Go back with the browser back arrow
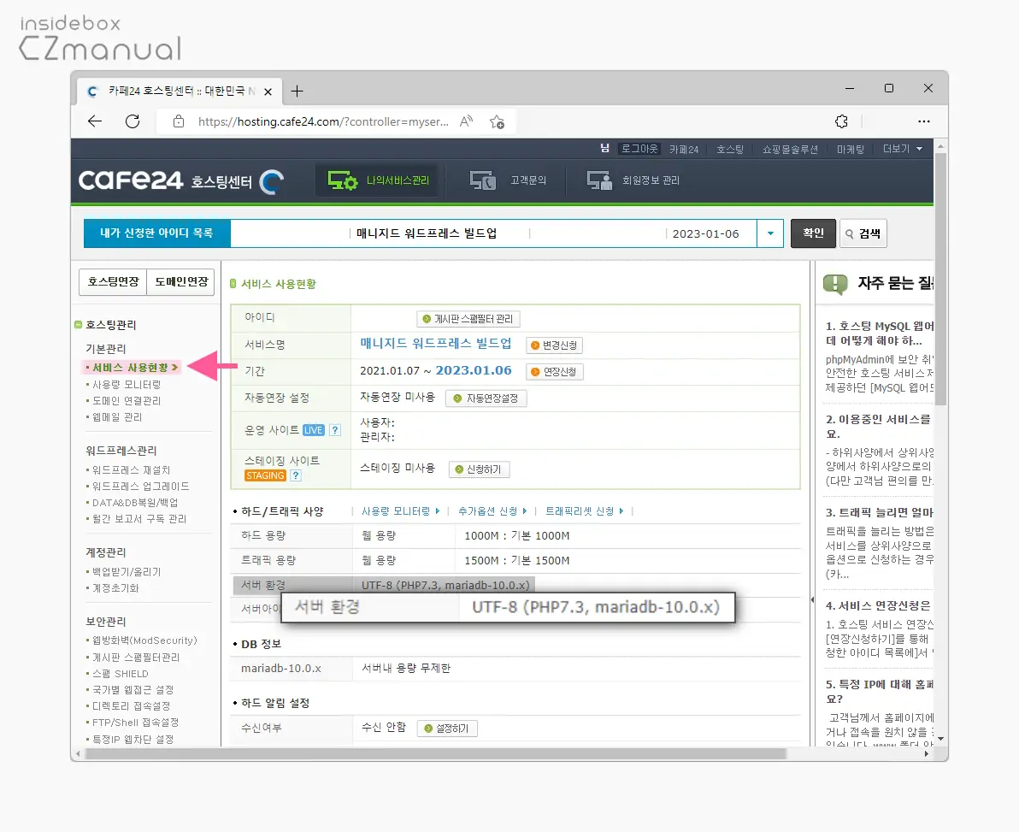1019x832 pixels. coord(95,121)
